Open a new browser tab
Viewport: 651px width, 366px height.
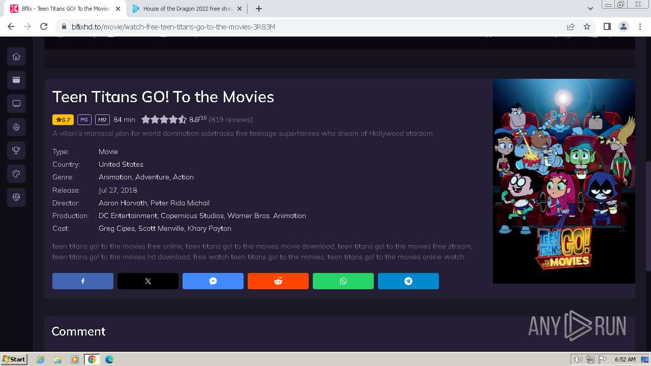click(258, 9)
